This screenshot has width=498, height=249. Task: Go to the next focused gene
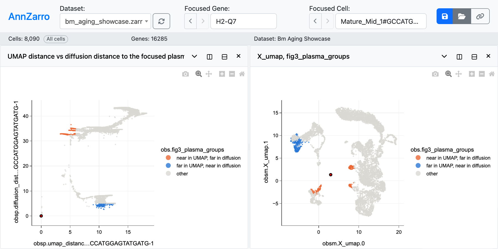pyautogui.click(x=203, y=21)
